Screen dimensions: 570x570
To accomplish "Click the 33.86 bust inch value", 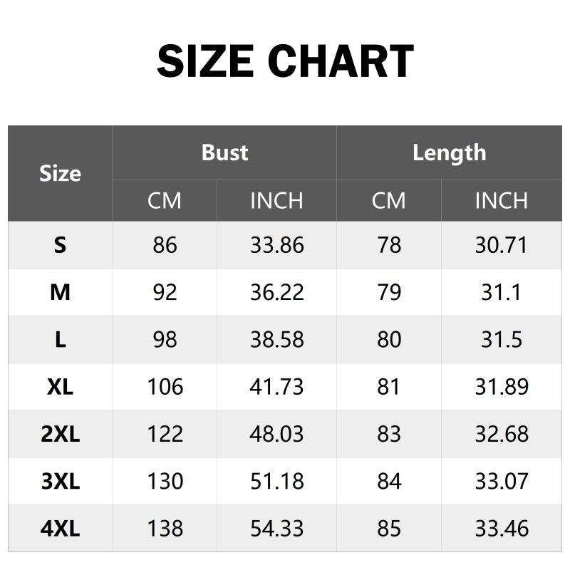I will (x=276, y=245).
